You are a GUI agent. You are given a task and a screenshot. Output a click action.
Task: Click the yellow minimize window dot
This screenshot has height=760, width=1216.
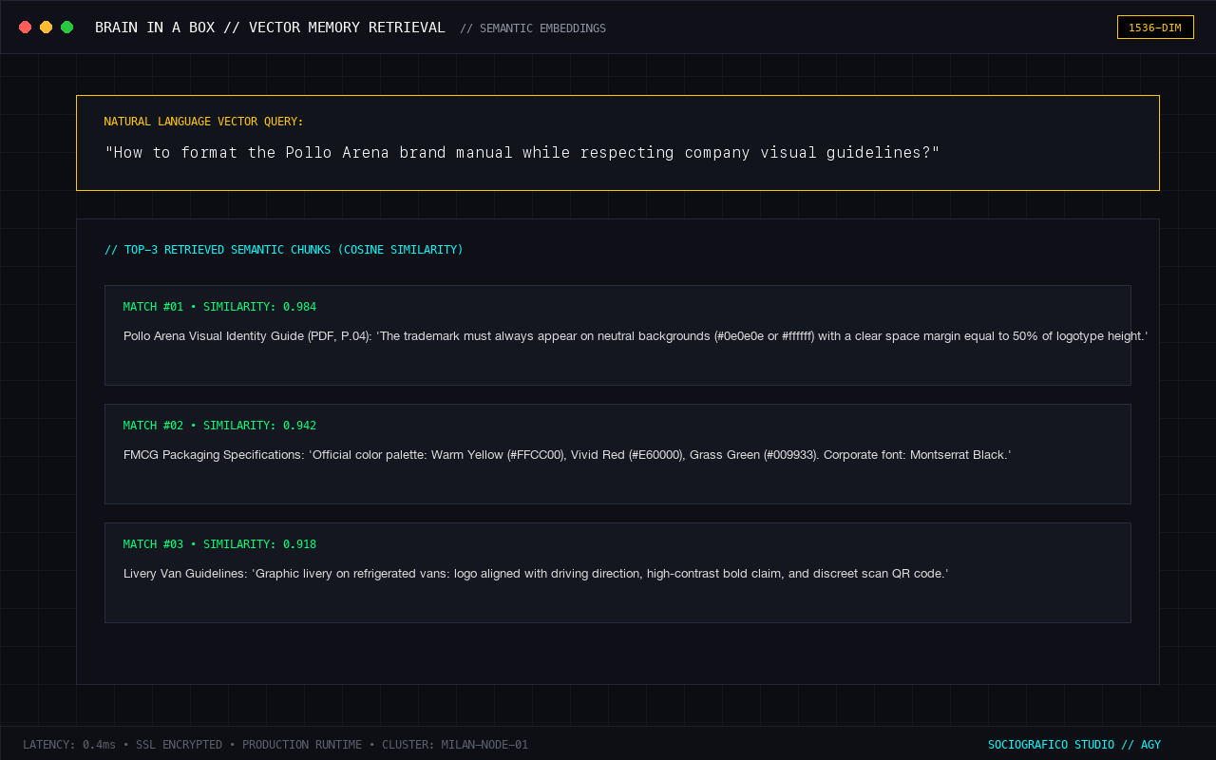(x=47, y=28)
